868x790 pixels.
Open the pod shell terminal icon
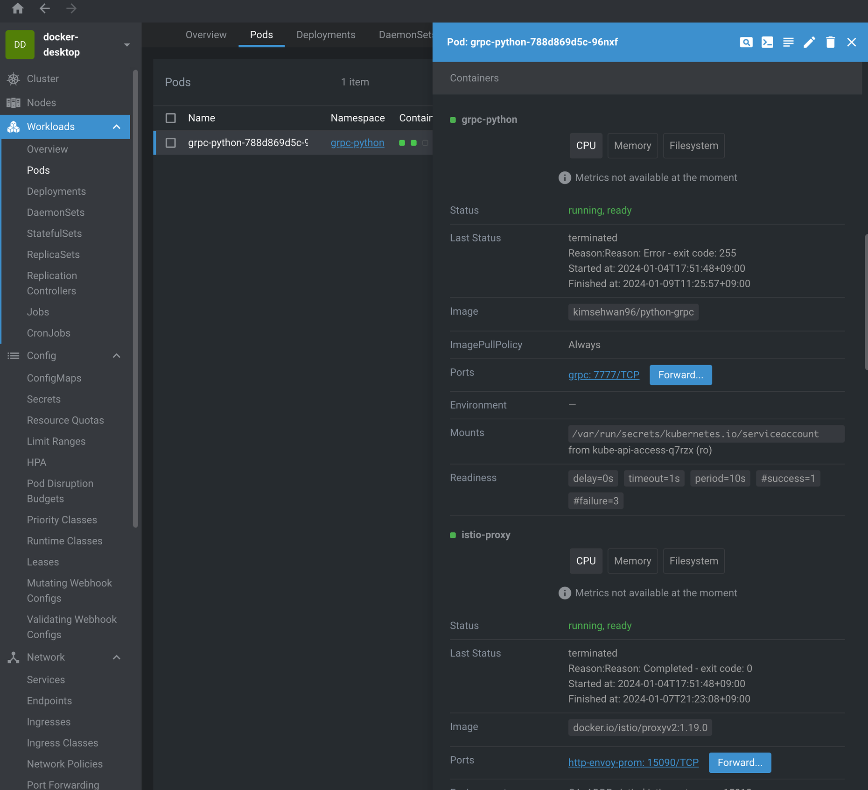[767, 42]
